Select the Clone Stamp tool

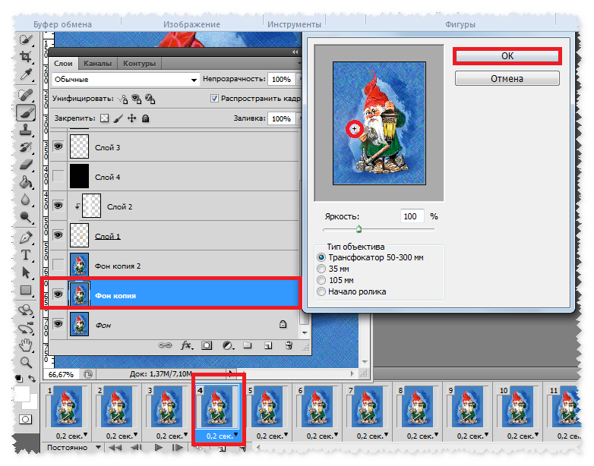[x=26, y=130]
